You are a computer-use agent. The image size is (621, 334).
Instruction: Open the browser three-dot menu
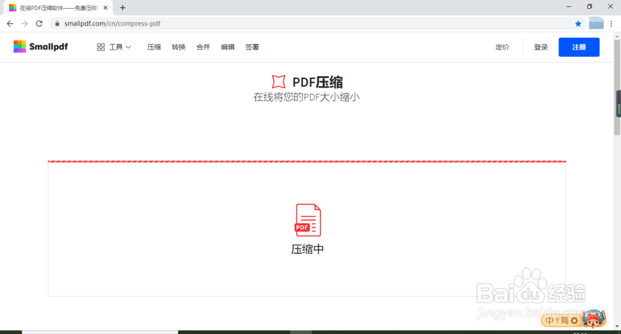(x=611, y=24)
